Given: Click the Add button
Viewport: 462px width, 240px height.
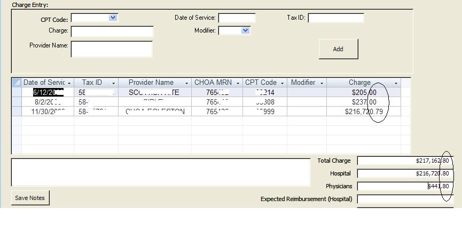Looking at the screenshot, I should tap(338, 49).
